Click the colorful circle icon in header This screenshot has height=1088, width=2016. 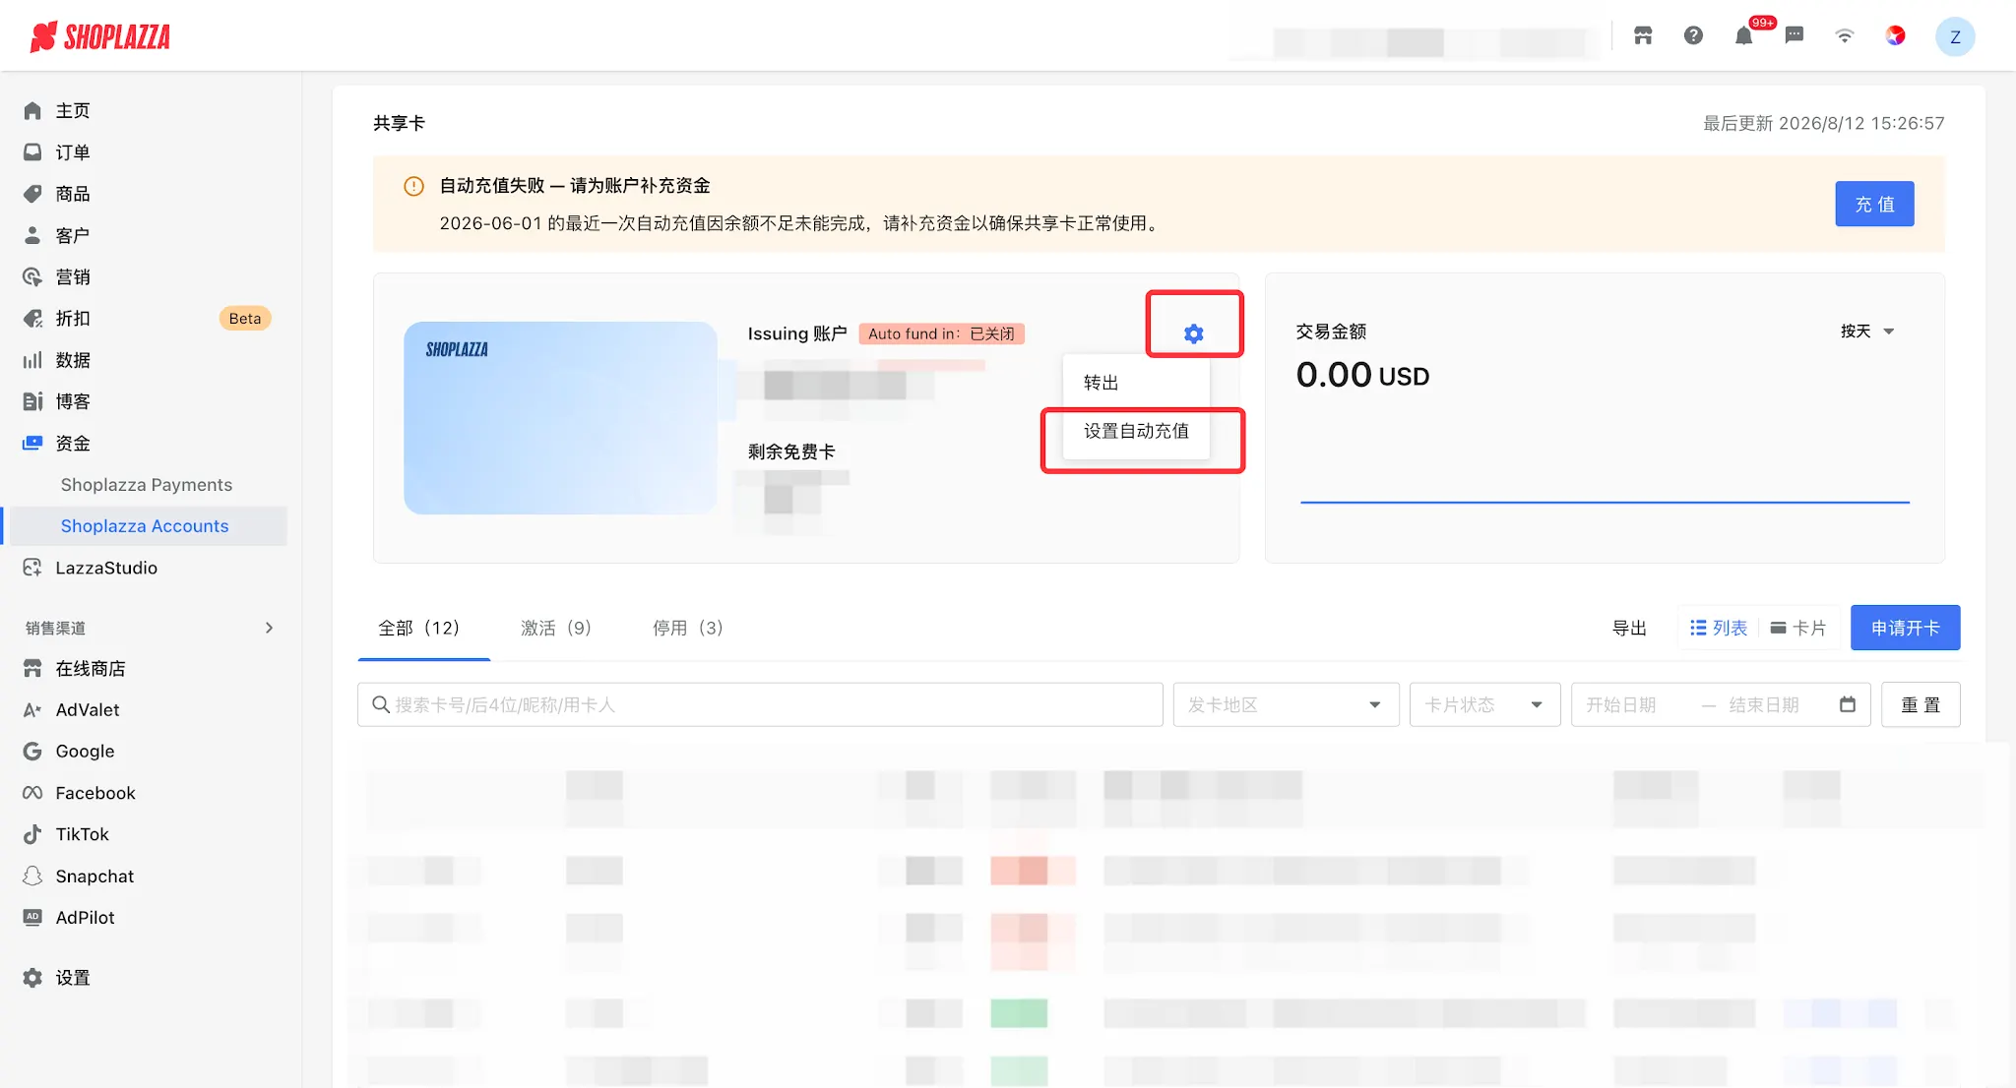(1895, 36)
